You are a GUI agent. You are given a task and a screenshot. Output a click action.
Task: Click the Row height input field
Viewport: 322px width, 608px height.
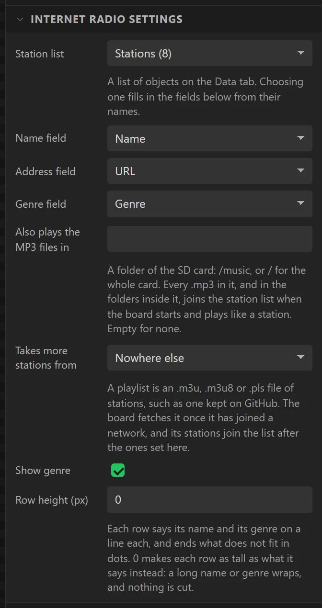(x=210, y=500)
